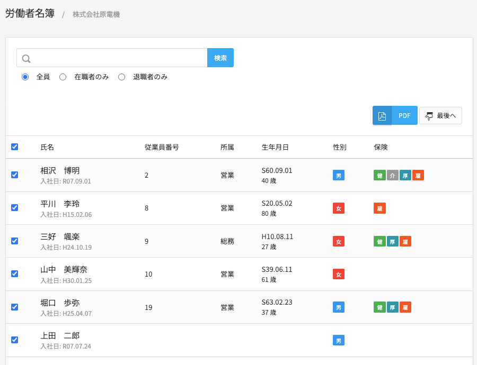Open employee 堀口 歩弥 name entry
The height and width of the screenshot is (365, 477).
[60, 303]
